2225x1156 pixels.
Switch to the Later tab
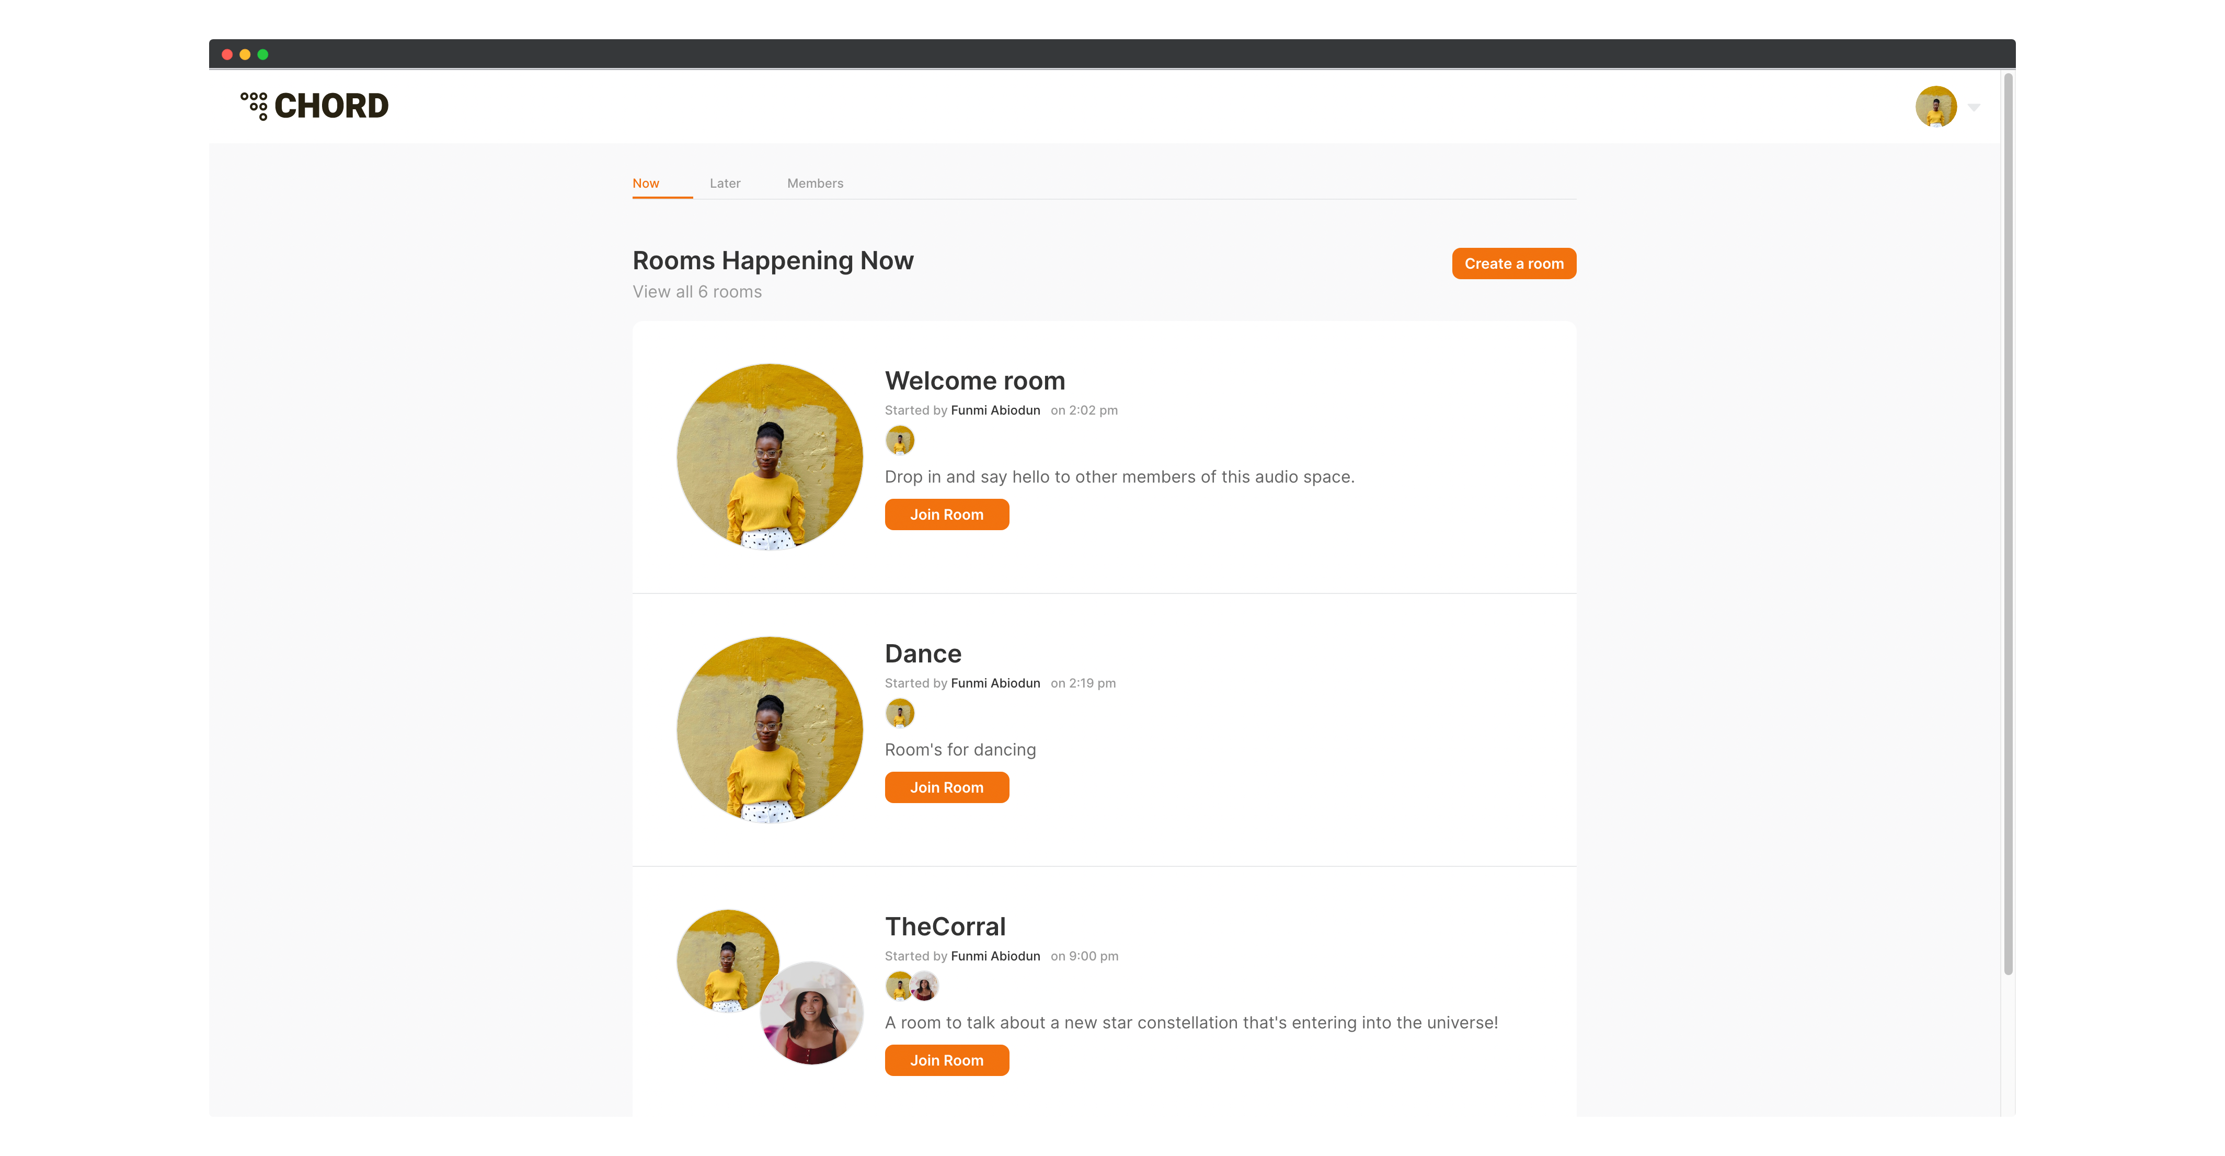click(725, 183)
